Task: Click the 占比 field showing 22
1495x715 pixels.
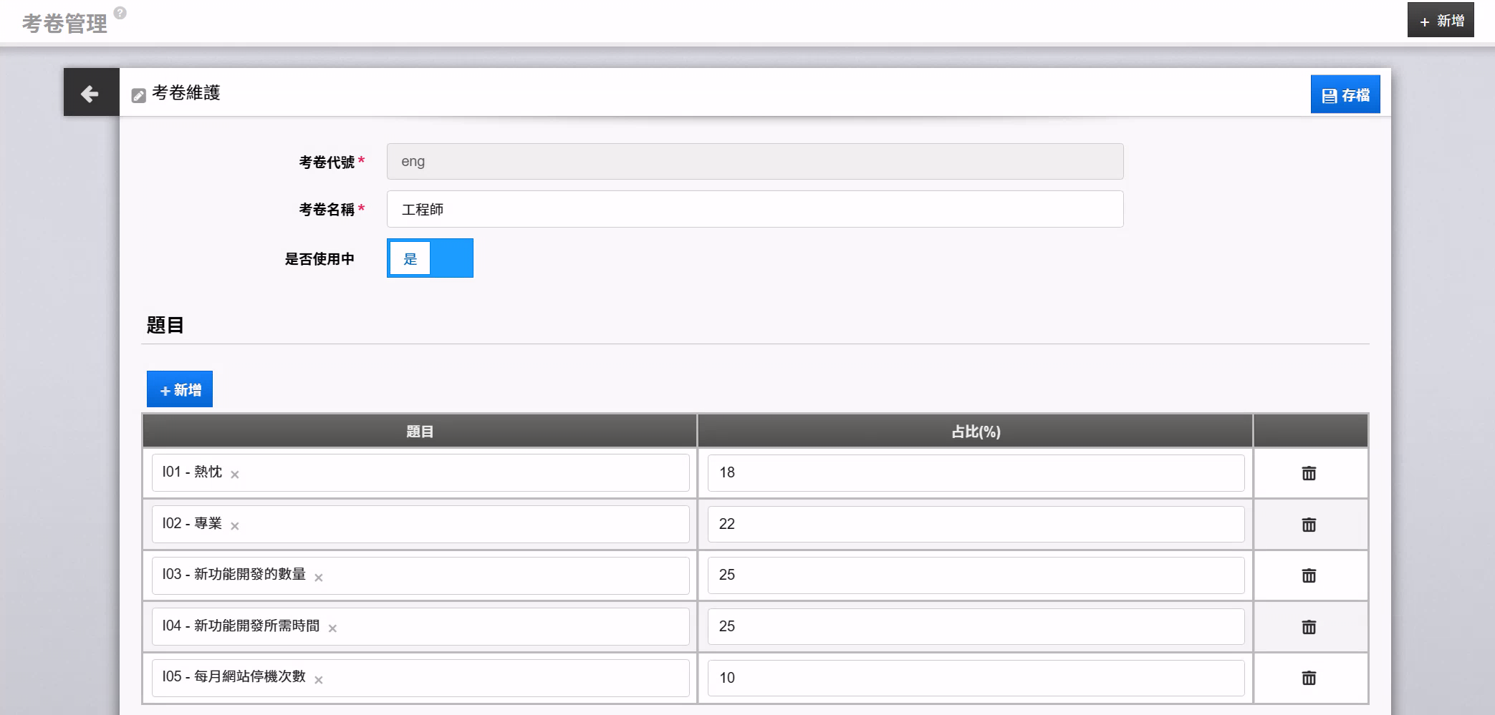Action: point(975,525)
